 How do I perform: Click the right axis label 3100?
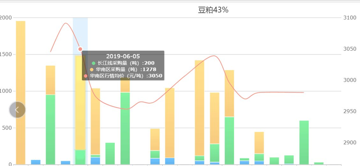(x=350, y=17)
